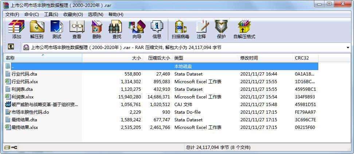Open the 命令(C) menu
The width and height of the screenshot is (354, 154).
pyautogui.click(x=32, y=15)
